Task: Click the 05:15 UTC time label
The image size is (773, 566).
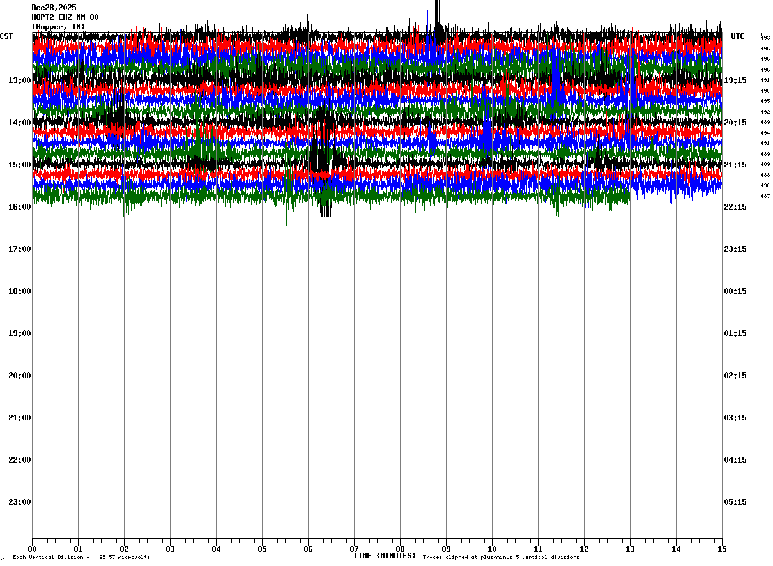Action: pos(735,502)
